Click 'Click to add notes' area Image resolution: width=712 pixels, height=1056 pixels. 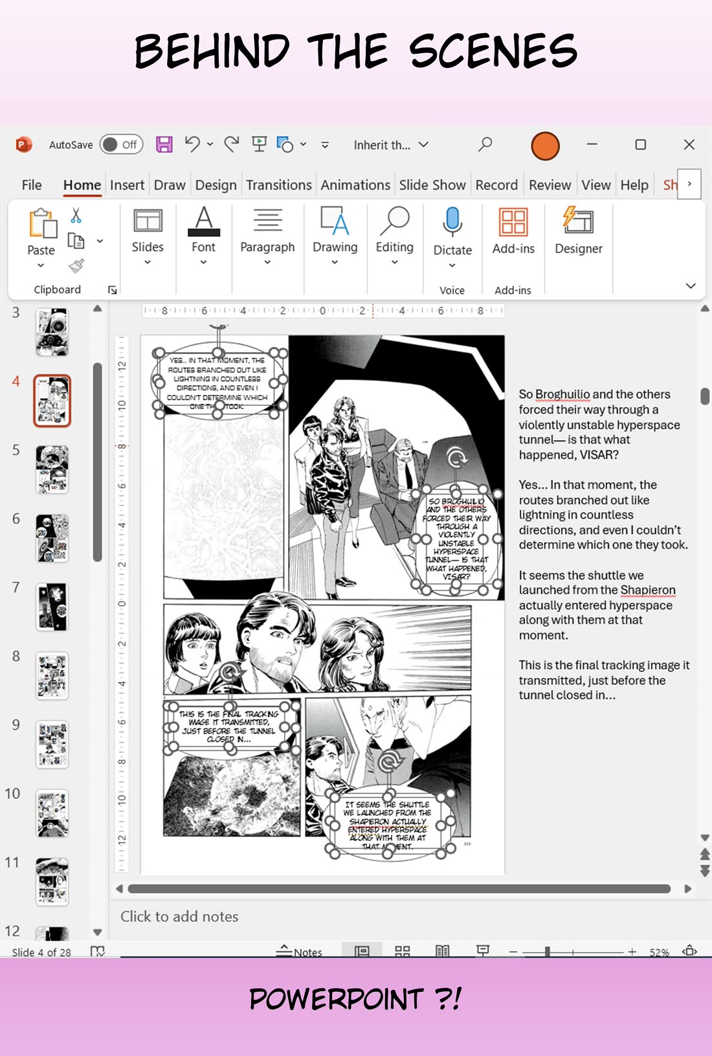(179, 916)
